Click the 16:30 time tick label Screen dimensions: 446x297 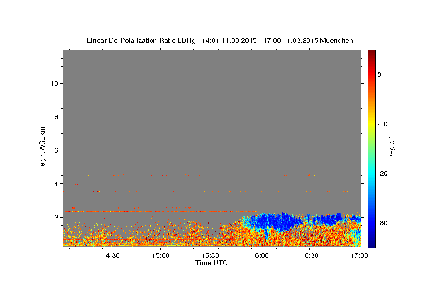(310, 256)
